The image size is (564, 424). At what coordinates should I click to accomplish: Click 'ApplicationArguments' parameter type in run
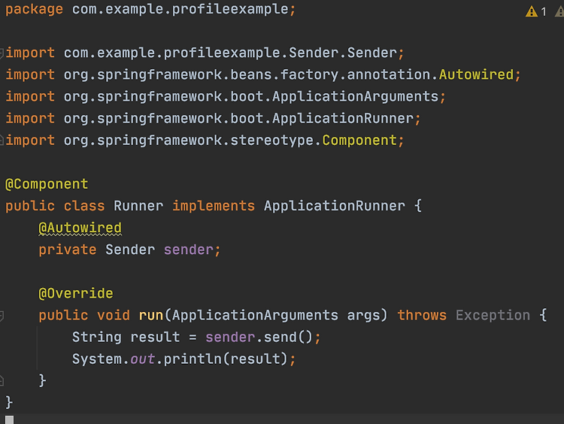pos(255,316)
